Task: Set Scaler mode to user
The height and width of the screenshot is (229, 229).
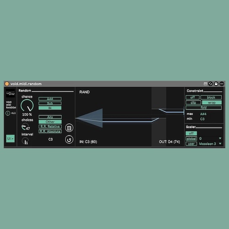Action: (x=191, y=144)
